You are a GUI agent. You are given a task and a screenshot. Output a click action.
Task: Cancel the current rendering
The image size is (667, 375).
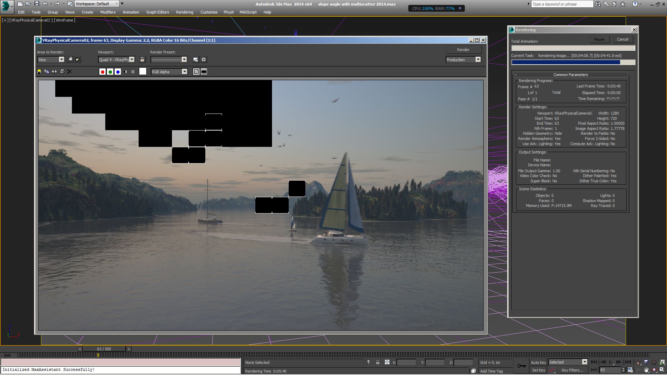[622, 39]
